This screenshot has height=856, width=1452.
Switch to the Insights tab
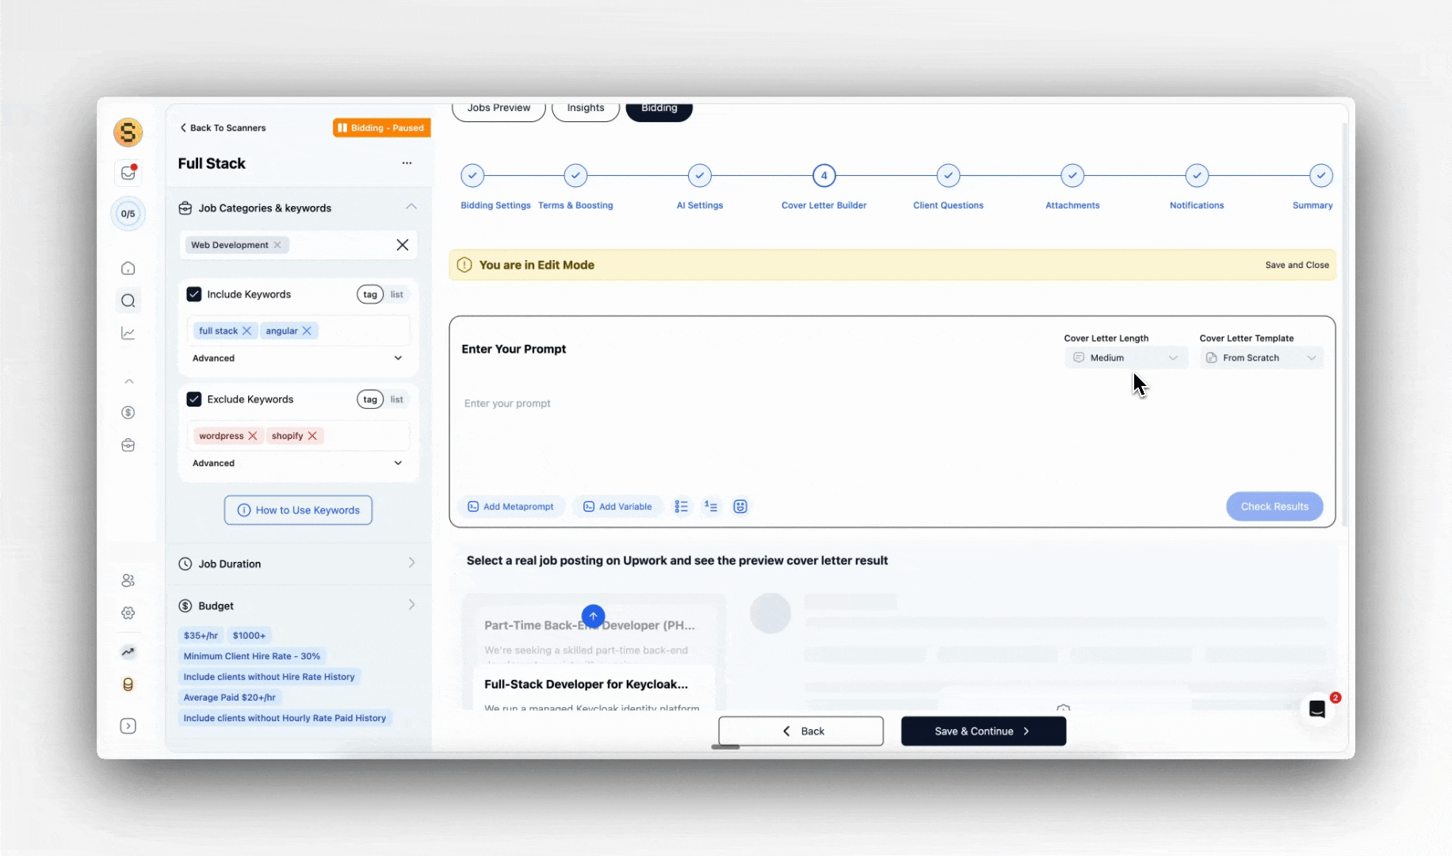(x=585, y=109)
